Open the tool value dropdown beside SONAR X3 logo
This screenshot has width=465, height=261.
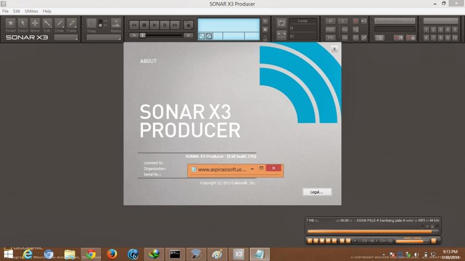[65, 37]
